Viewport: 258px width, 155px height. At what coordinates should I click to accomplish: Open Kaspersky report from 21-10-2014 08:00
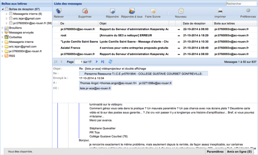coord(155,54)
